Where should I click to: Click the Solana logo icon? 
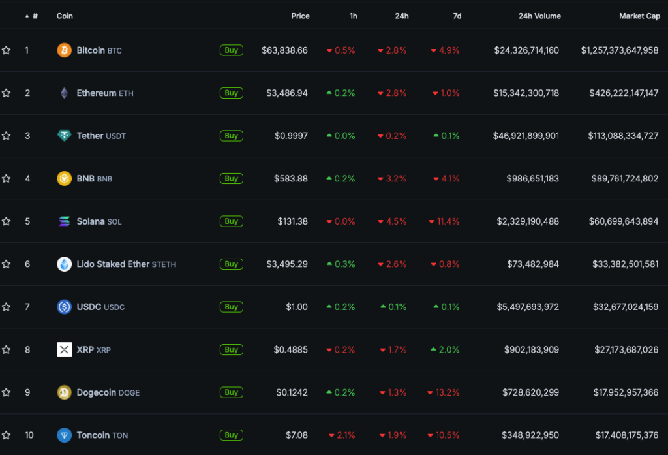click(x=64, y=221)
